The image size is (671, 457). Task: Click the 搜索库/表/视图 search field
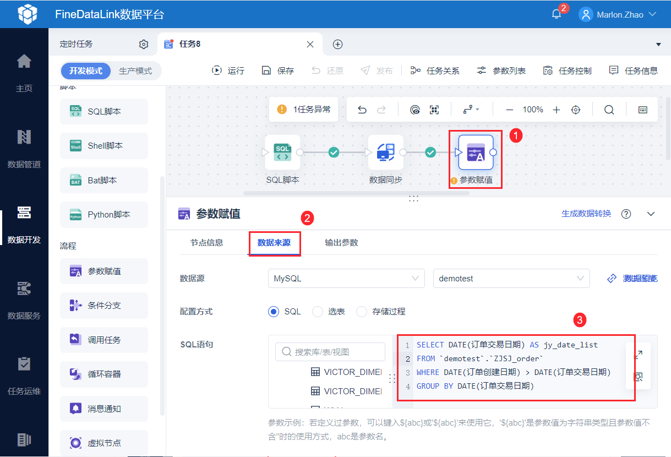coord(330,352)
